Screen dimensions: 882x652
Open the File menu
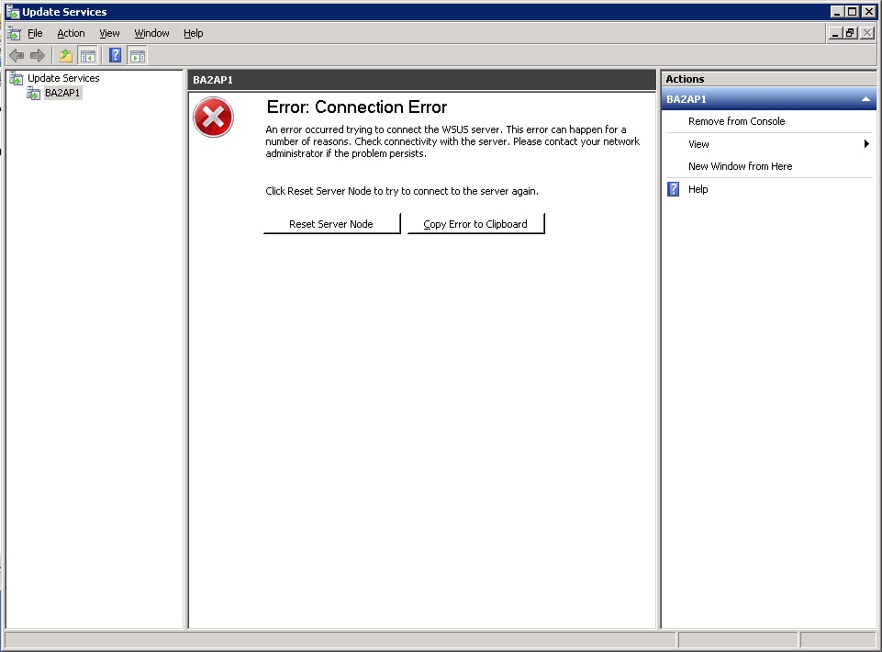point(35,33)
